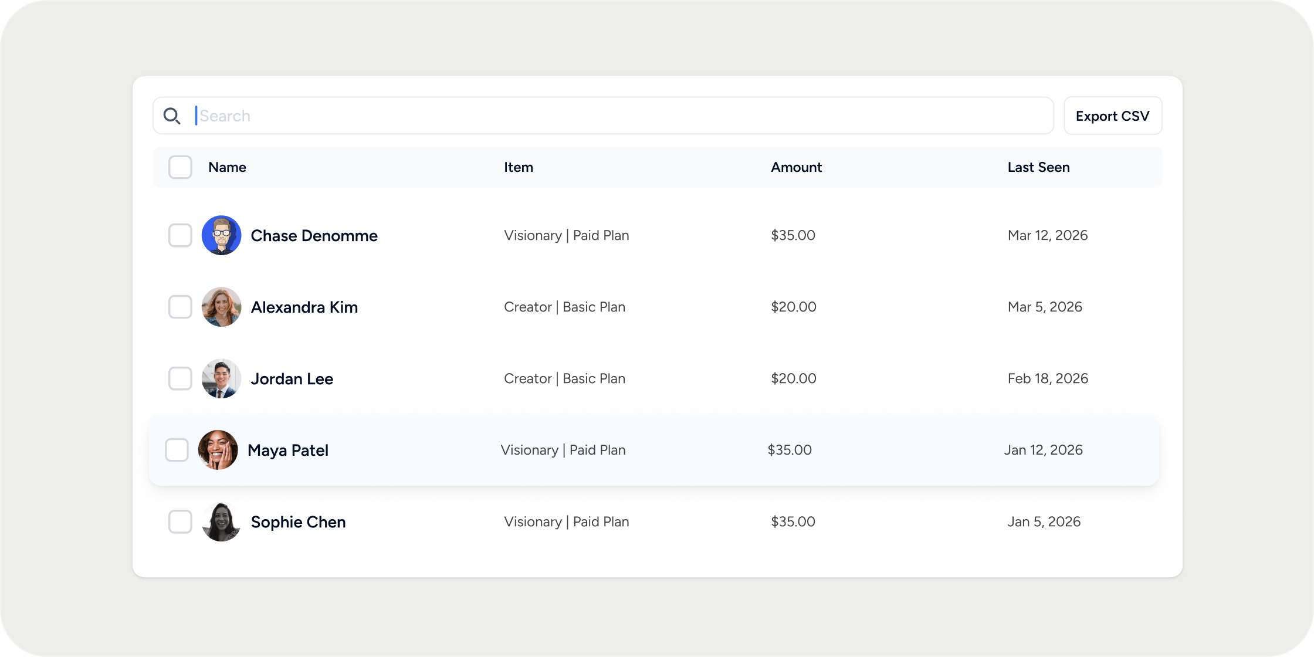Click the Last Seen column header

1038,167
